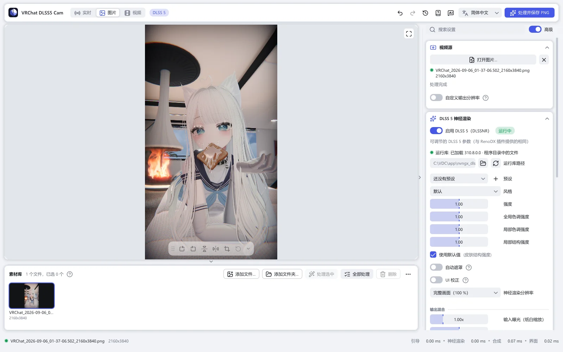563x352 pixels.
Task: Close the opened image with X button
Action: pyautogui.click(x=544, y=60)
